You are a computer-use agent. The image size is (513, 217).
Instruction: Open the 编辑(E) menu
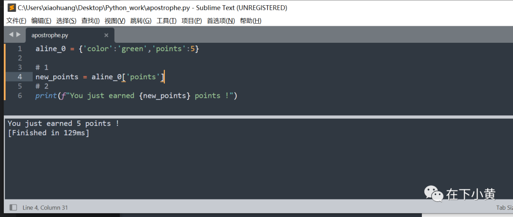tap(41, 21)
